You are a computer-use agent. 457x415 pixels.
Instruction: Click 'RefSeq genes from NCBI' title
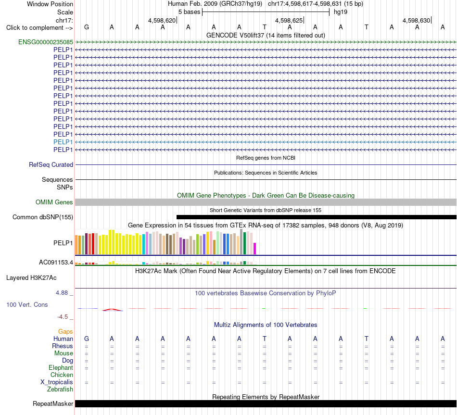(266, 158)
